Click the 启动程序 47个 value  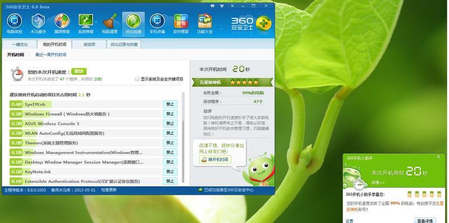coord(258,101)
